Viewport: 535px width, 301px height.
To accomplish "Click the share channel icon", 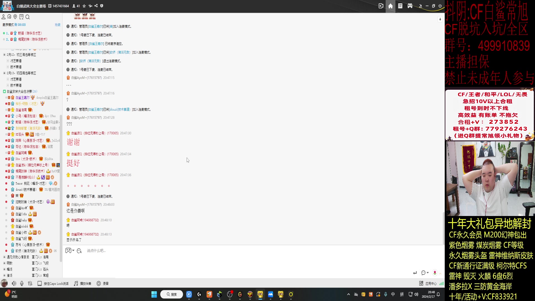I will pos(96,6).
